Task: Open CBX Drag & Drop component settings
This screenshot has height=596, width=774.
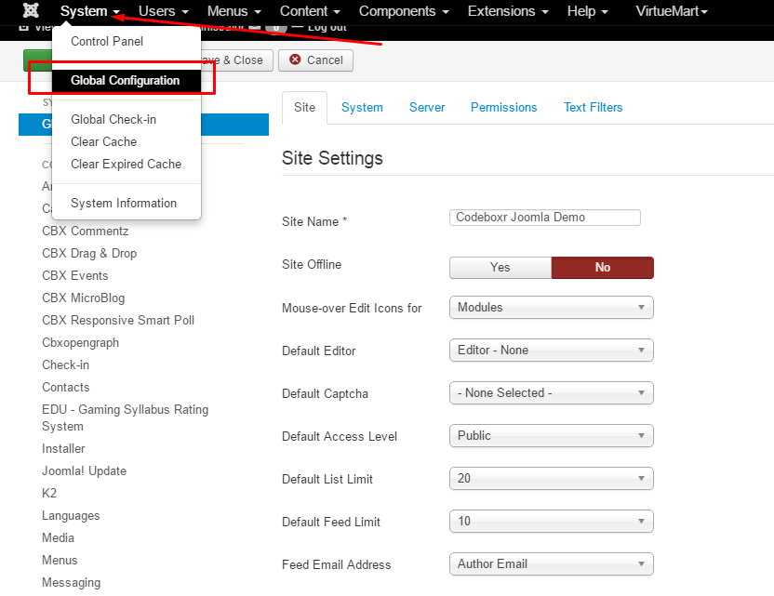Action: pos(89,253)
